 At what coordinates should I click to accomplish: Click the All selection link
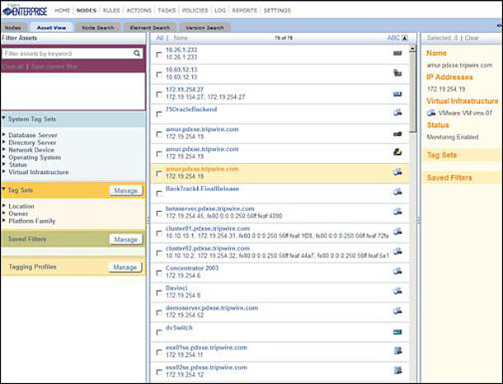pyautogui.click(x=159, y=38)
